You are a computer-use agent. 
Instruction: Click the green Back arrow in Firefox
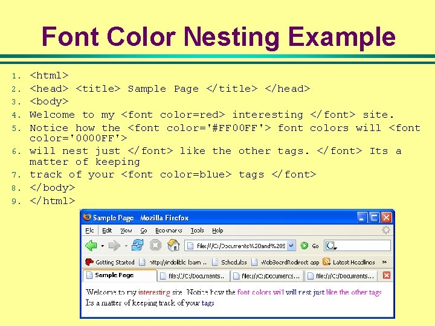(91, 246)
